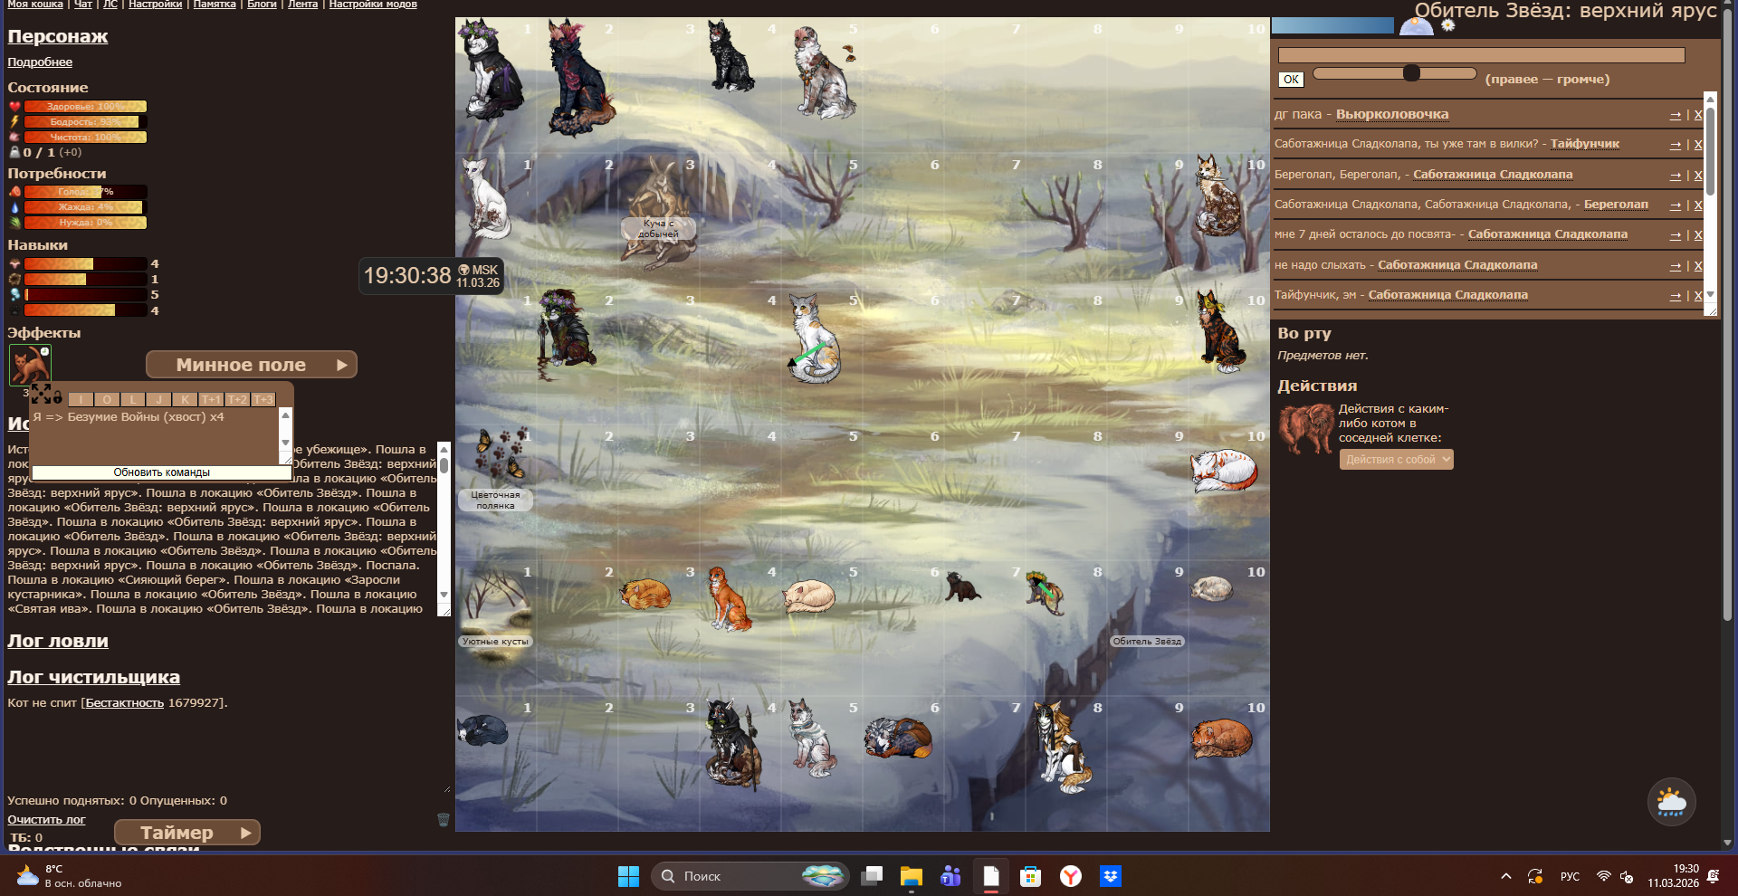Click the K hotkey button
This screenshot has height=896, width=1738.
185,399
